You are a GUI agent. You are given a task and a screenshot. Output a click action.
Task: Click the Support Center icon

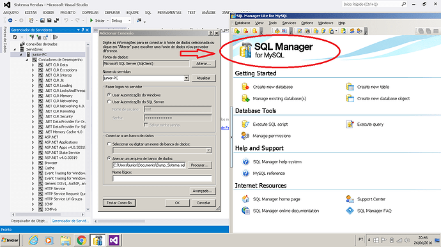350,199
